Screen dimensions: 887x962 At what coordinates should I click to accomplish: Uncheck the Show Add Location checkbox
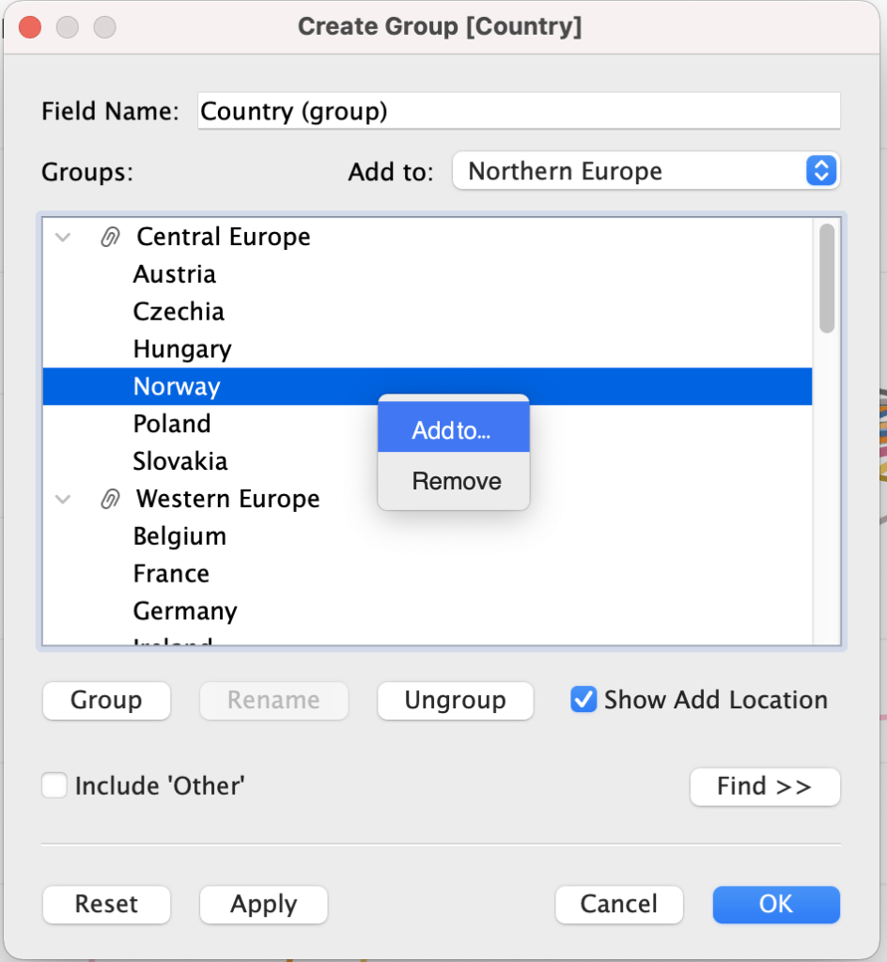pyautogui.click(x=584, y=700)
